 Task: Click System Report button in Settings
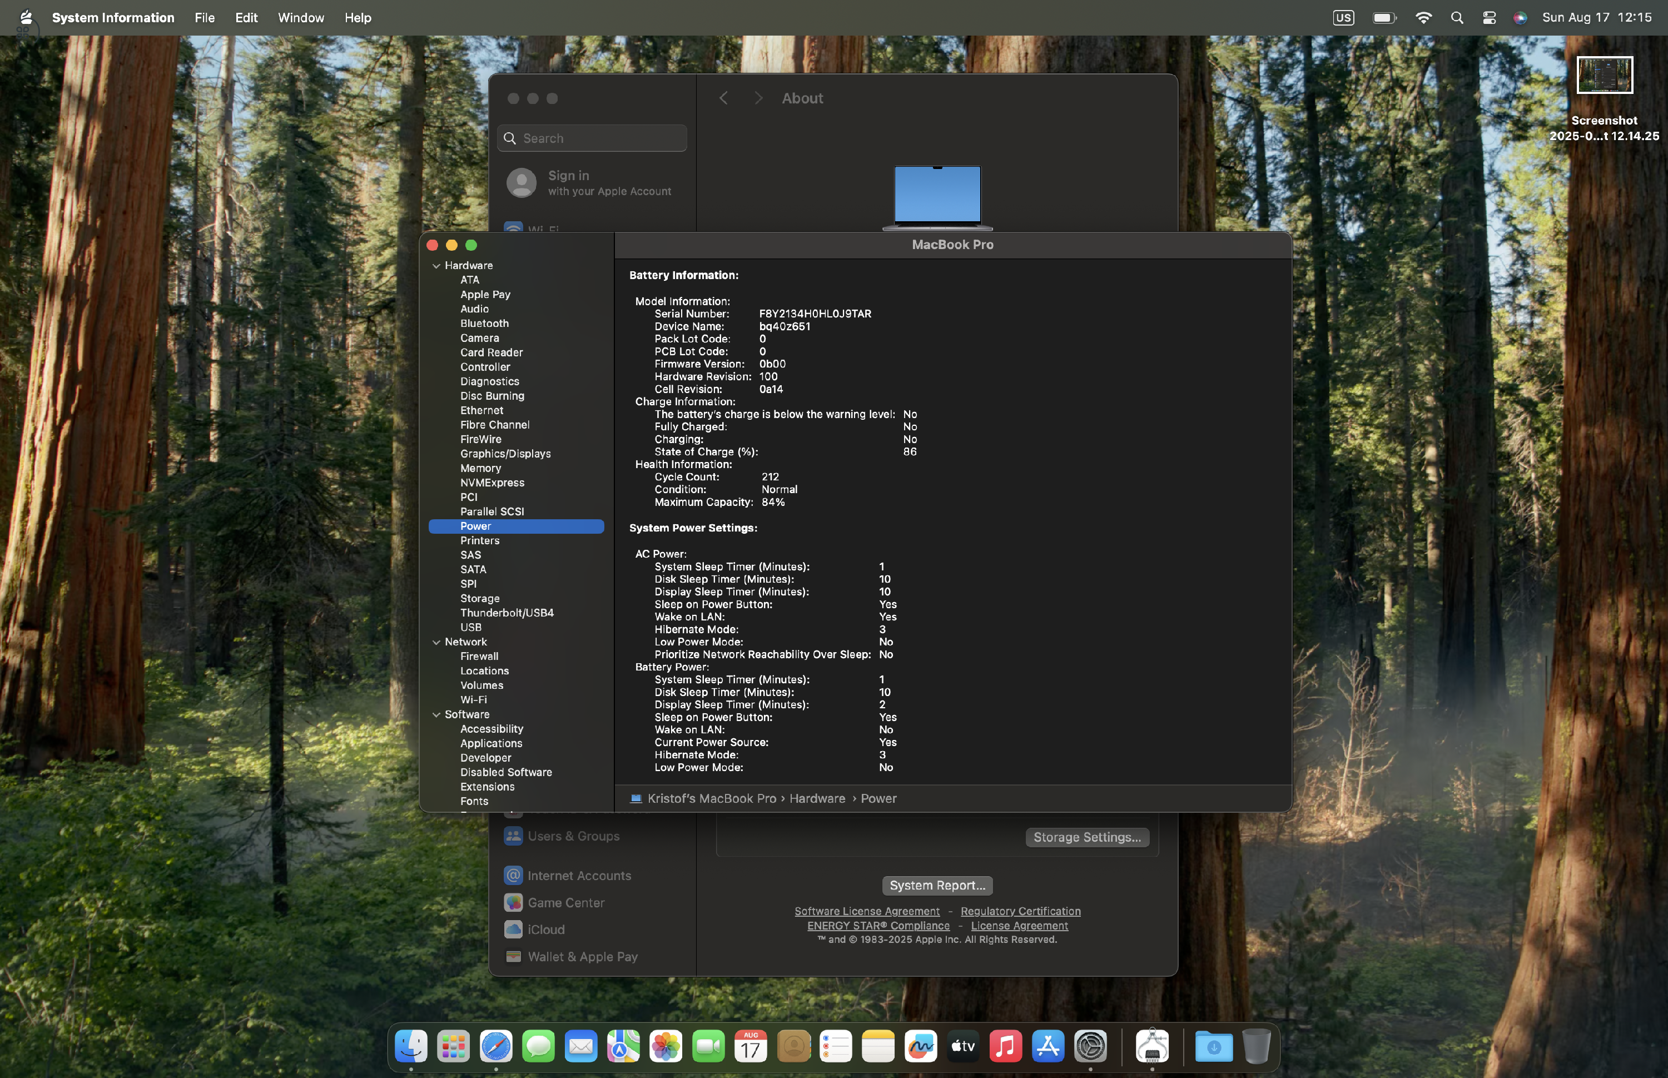coord(937,886)
